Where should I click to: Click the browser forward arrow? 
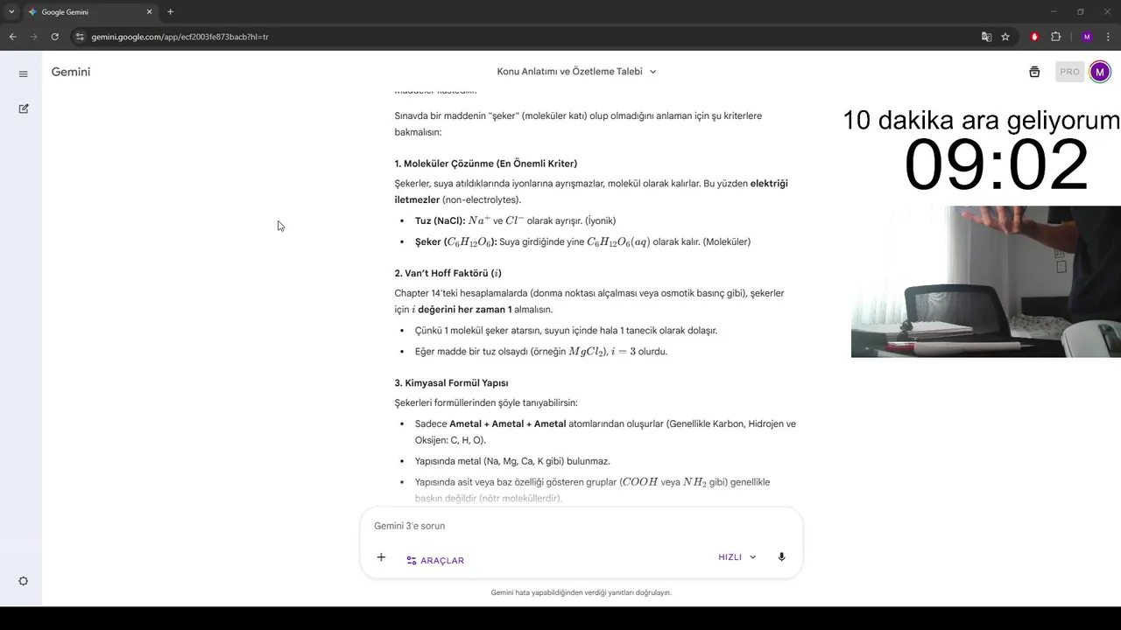(34, 37)
